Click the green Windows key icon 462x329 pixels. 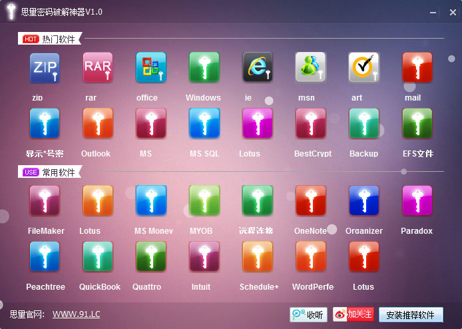tap(204, 67)
